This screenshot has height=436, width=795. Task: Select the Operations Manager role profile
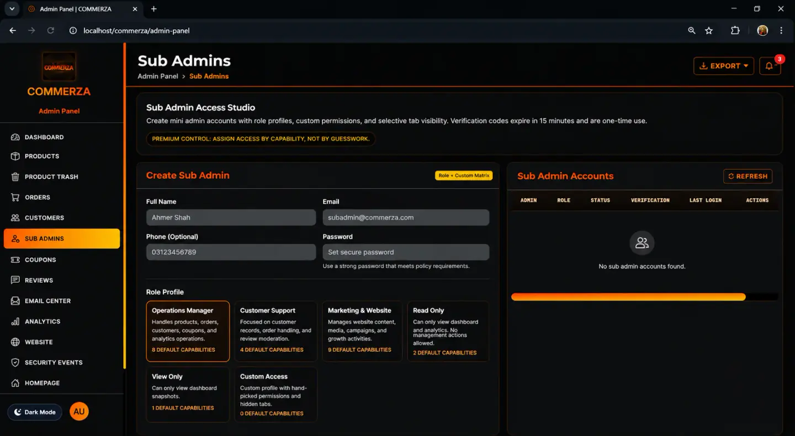pos(188,331)
